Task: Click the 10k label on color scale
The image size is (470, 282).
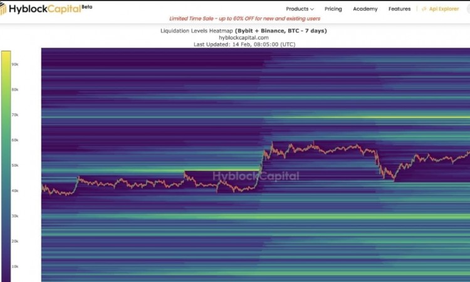Action: click(x=15, y=266)
